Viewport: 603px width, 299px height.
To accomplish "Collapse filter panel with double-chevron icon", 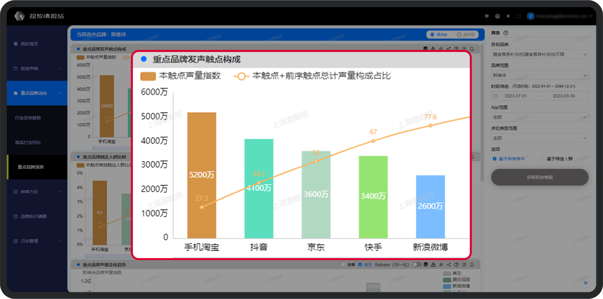I will point(586,283).
